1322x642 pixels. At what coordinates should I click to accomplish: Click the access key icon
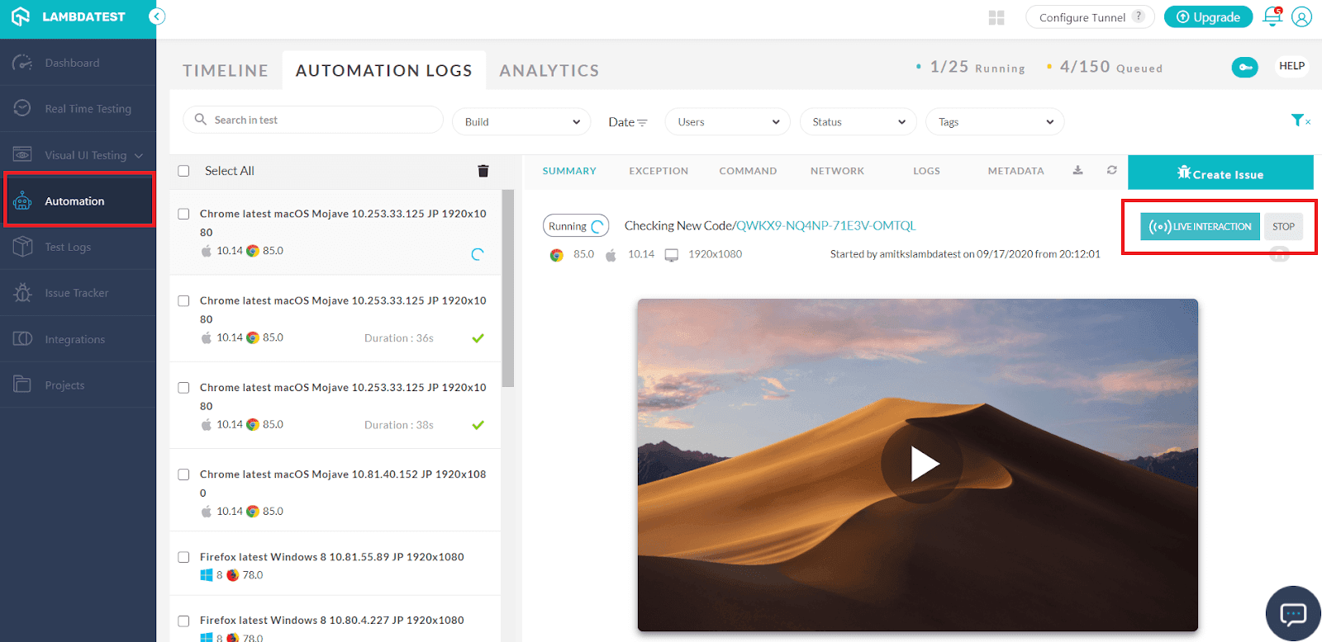(1244, 68)
